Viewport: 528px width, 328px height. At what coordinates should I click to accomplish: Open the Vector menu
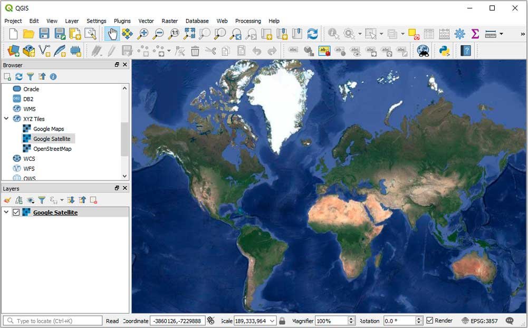tap(146, 21)
